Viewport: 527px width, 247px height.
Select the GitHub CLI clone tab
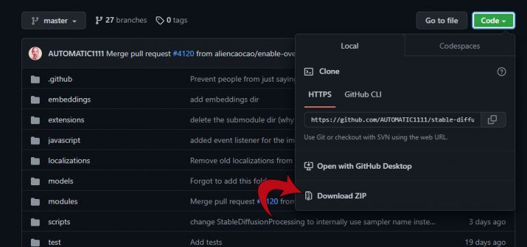[363, 95]
